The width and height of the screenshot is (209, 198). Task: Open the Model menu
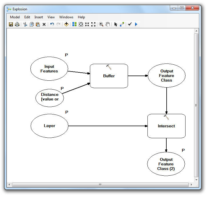click(15, 17)
